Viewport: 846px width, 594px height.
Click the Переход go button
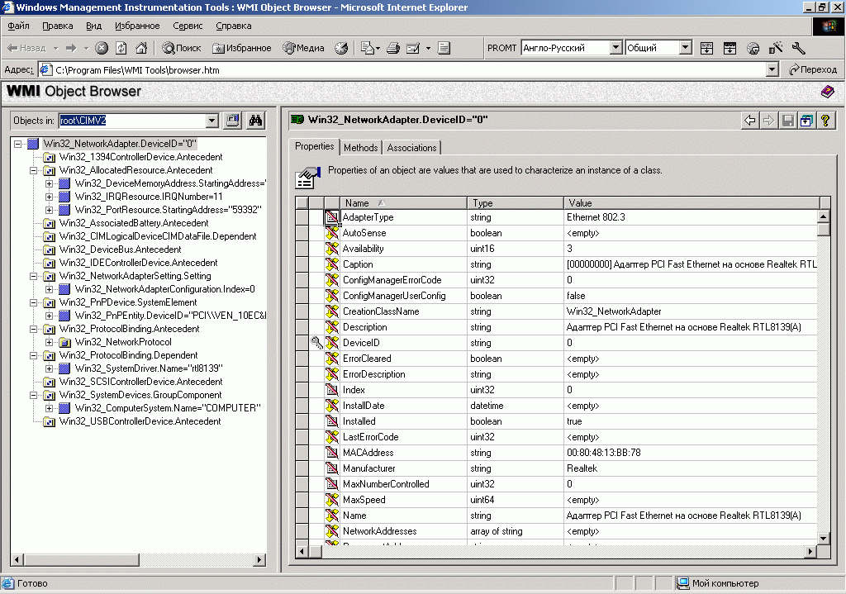[x=813, y=69]
